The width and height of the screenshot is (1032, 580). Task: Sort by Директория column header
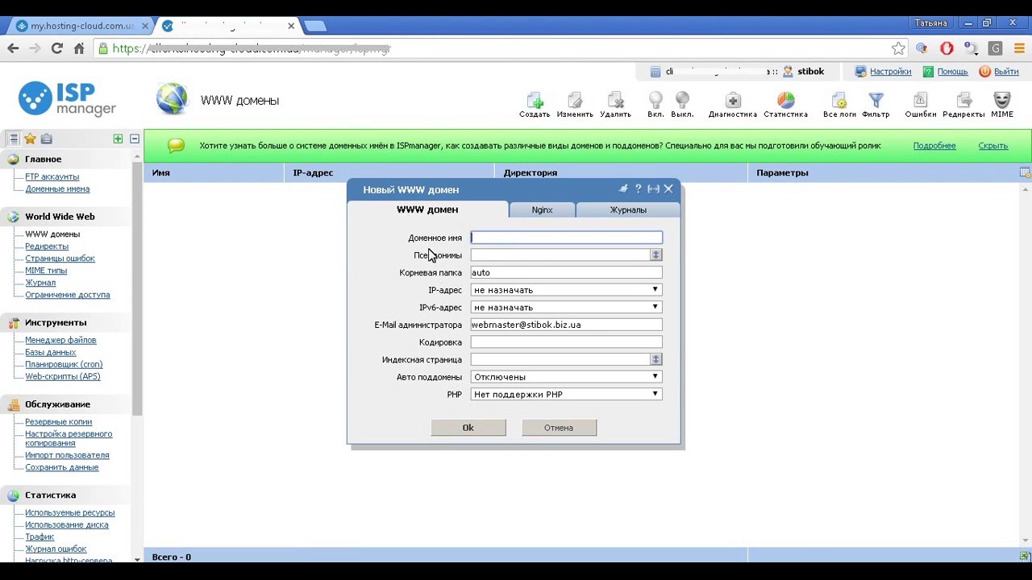530,172
